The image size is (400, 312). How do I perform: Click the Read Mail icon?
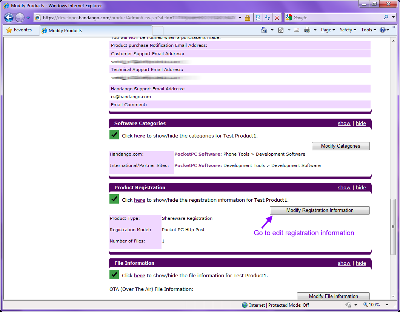(297, 30)
